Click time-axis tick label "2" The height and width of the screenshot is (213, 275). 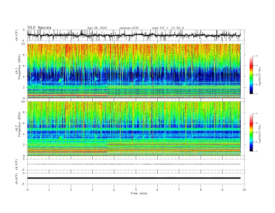point(71,190)
